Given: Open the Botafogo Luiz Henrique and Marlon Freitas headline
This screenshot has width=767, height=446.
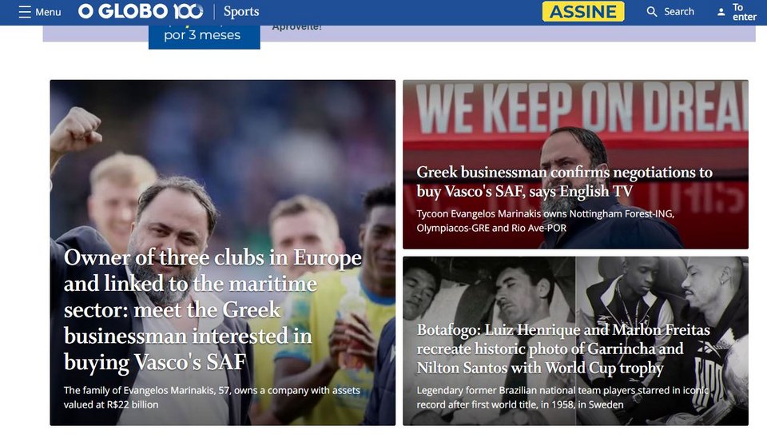Looking at the screenshot, I should click(563, 348).
